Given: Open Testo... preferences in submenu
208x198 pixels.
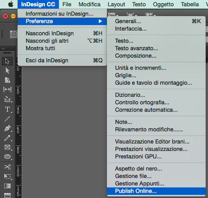Looking at the screenshot, I should [x=156, y=41].
